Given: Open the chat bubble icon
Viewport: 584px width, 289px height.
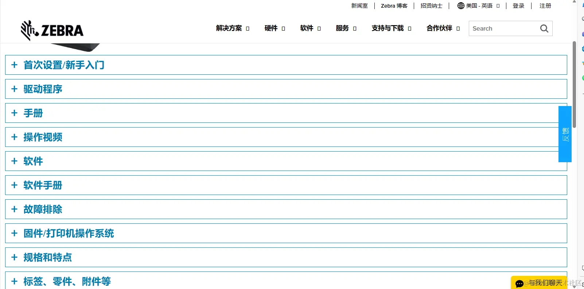Looking at the screenshot, I should tap(519, 284).
